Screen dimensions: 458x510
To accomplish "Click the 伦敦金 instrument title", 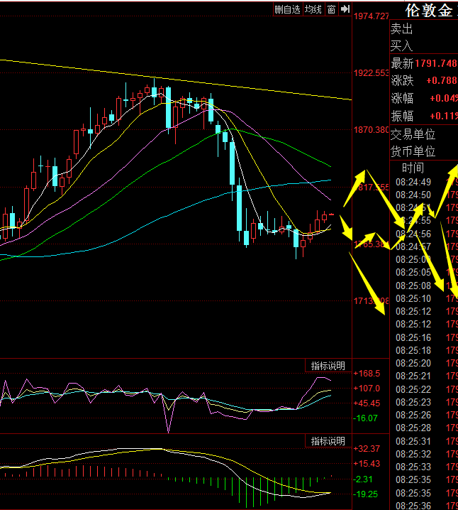I will pyautogui.click(x=429, y=11).
